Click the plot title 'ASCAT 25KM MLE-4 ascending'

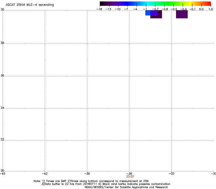coord(30,5)
